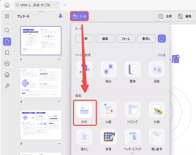This screenshot has height=155, width=196.
Task: Switch to 編集 mode in the top toolbar
Action: pos(185,16)
